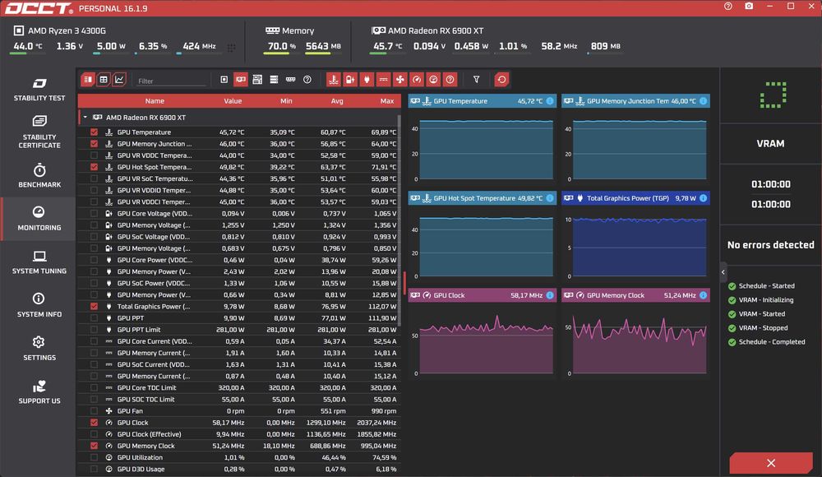The width and height of the screenshot is (822, 477).
Task: Uncheck the GPU Clock checkbox
Action: click(94, 423)
